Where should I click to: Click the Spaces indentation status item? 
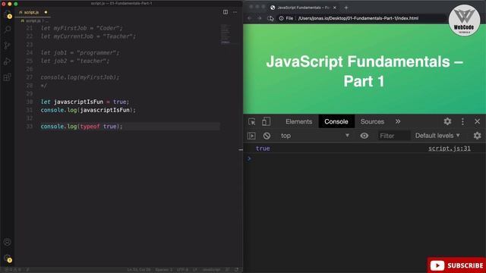tap(164, 270)
